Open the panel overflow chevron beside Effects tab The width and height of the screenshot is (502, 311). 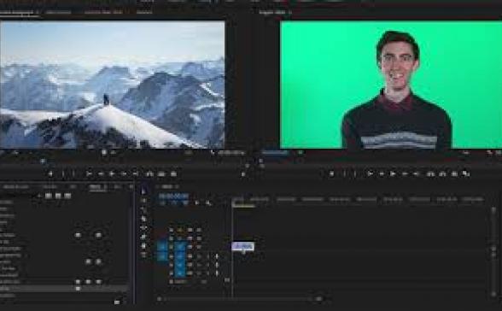(131, 186)
